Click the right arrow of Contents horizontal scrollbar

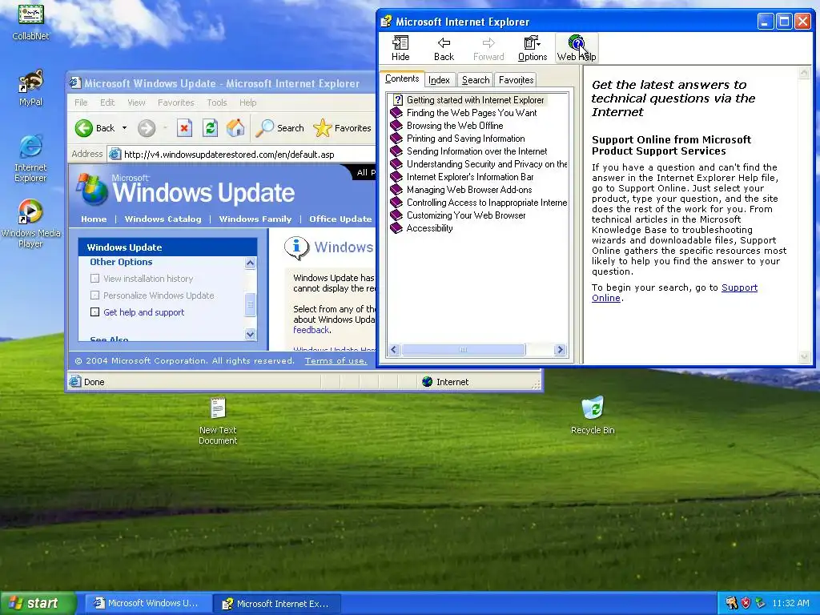click(x=560, y=350)
